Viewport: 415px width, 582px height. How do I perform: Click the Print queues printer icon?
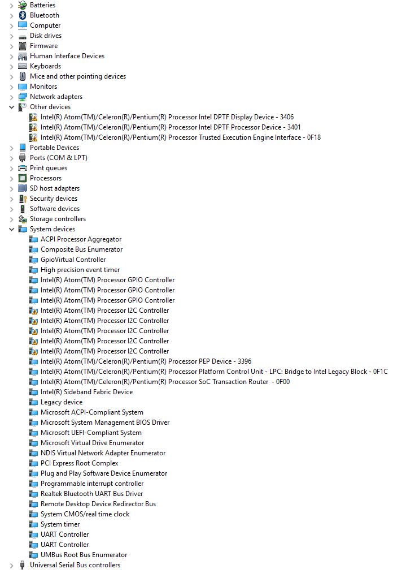pos(23,168)
